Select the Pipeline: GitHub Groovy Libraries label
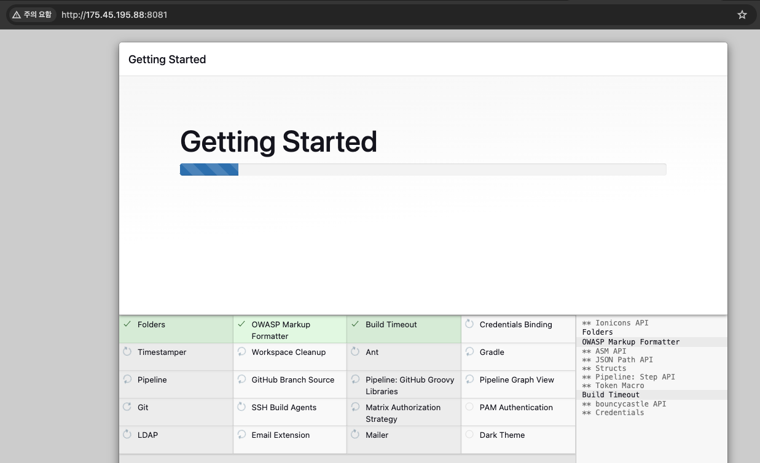 tap(410, 386)
